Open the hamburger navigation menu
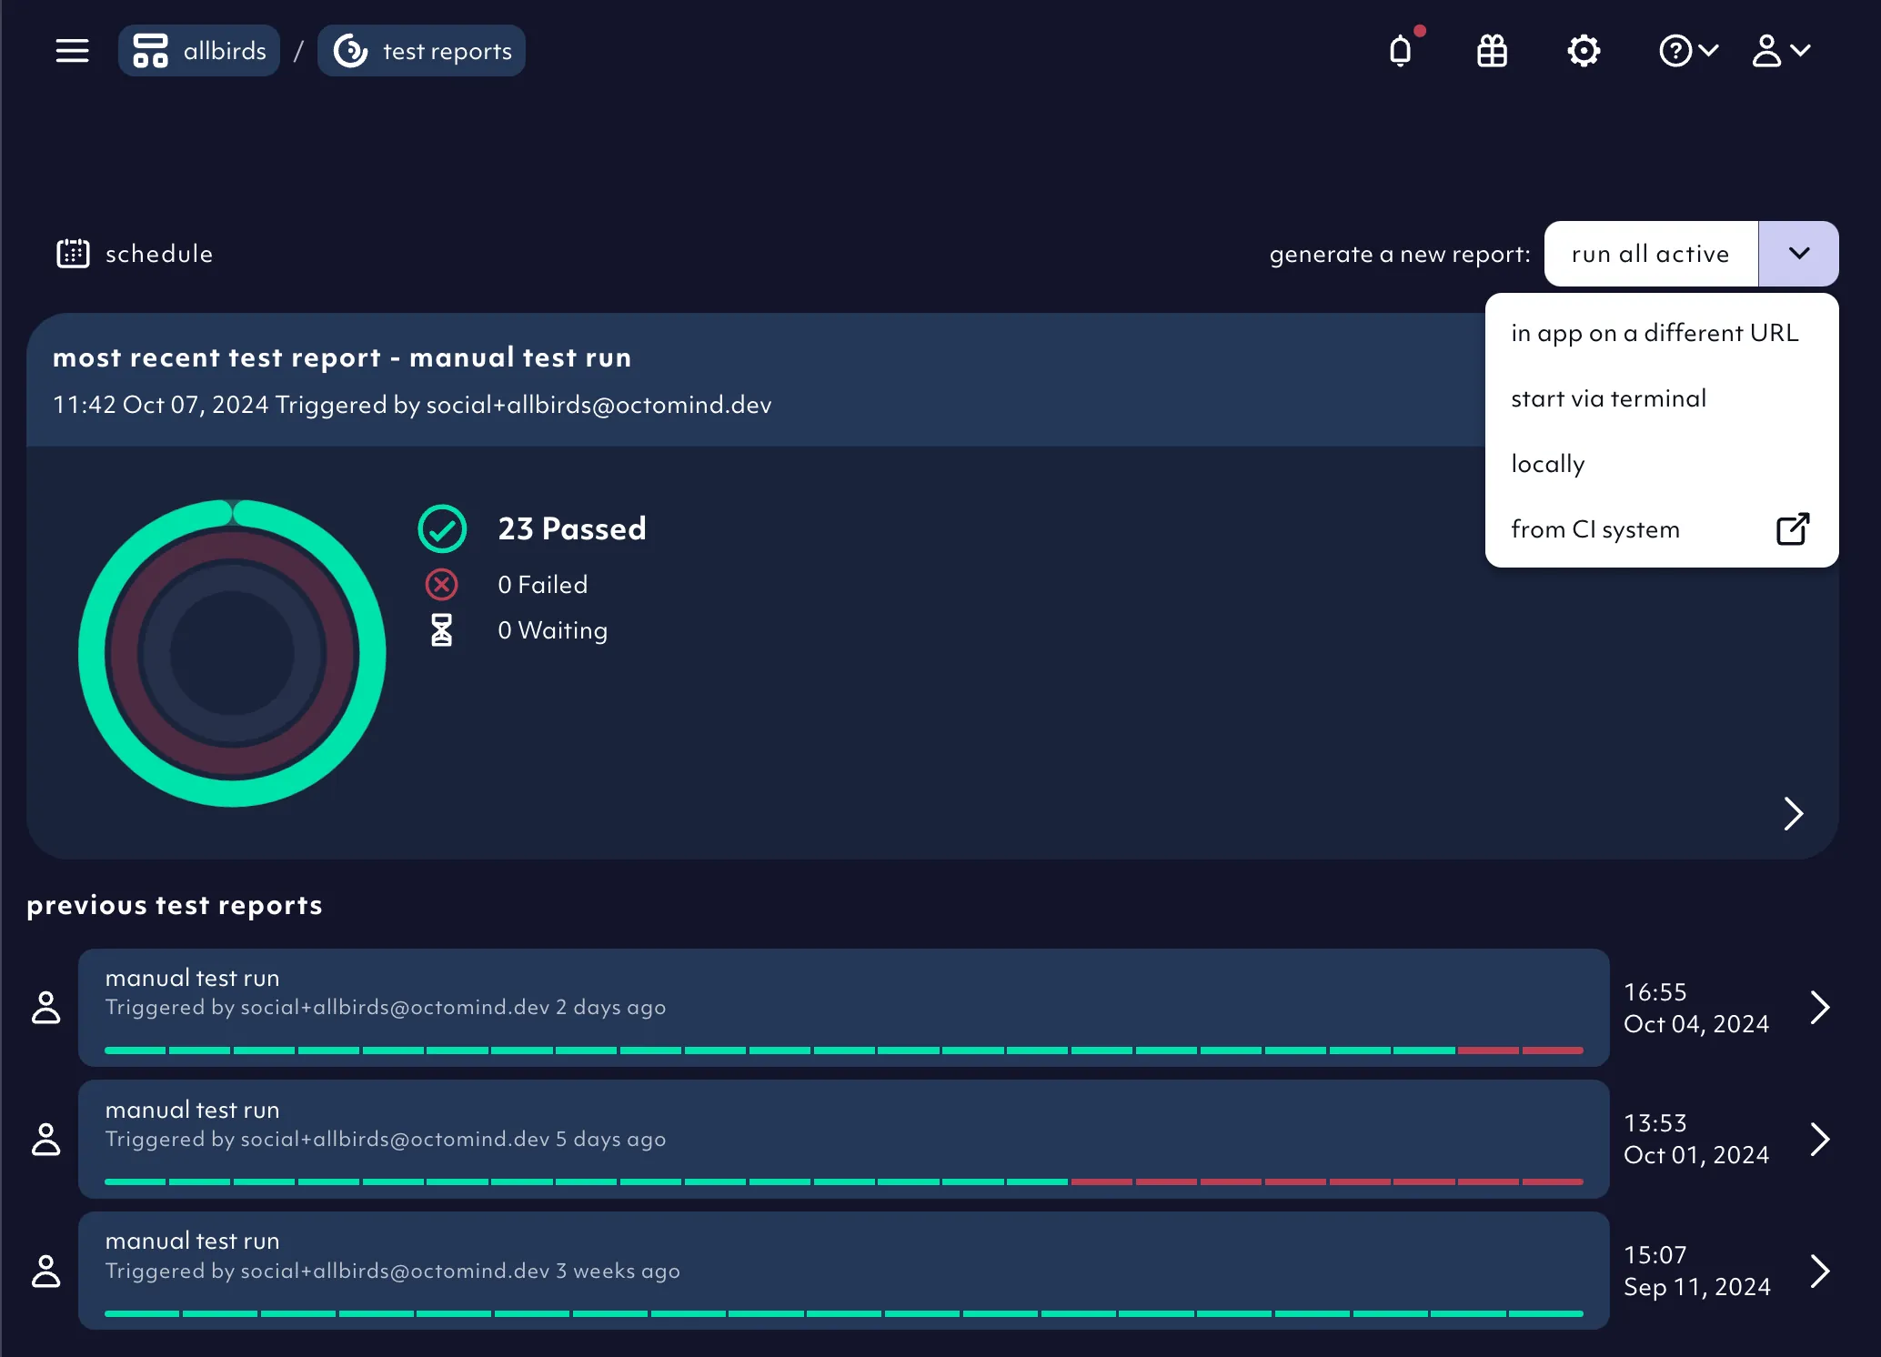 point(72,51)
